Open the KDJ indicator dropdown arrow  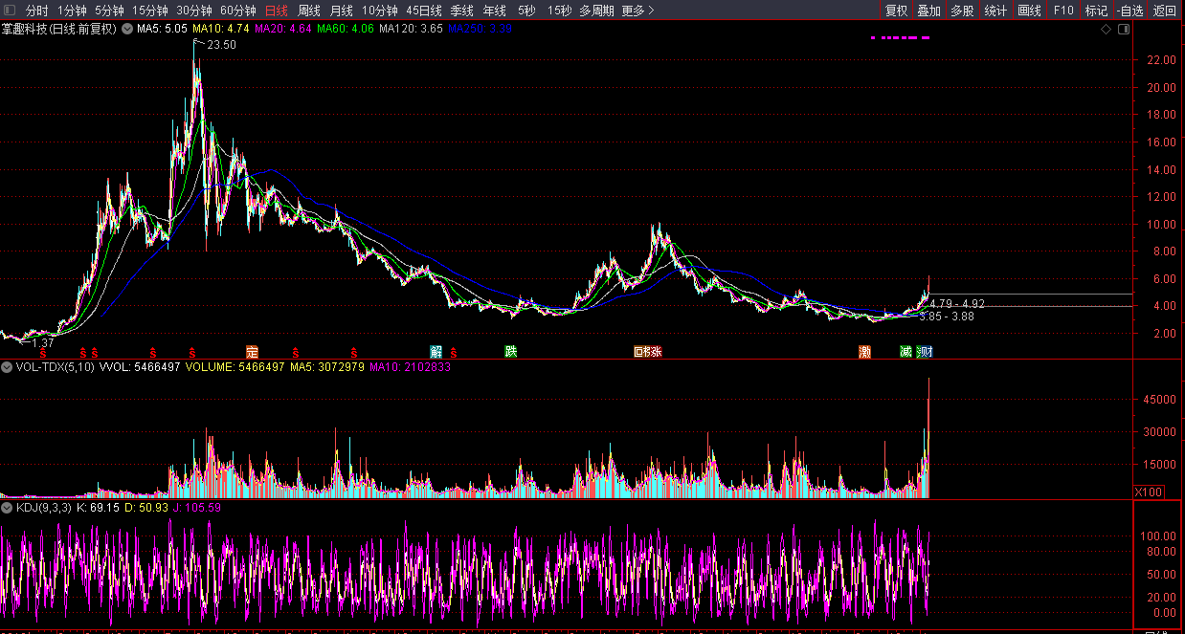[x=7, y=508]
